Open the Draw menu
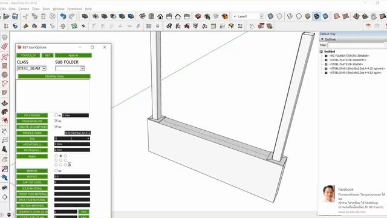 pos(36,9)
